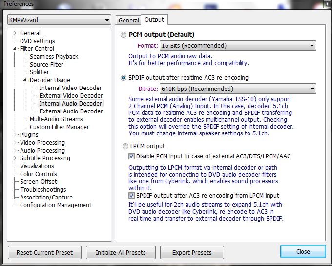Switch to the General tab
Screen dimensions: 332x266
(128, 21)
